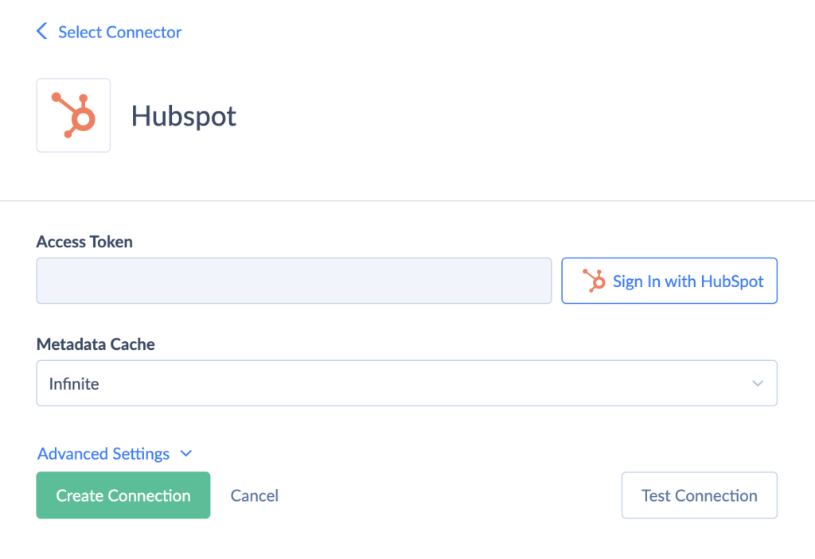Focus the Access Token input field
This screenshot has height=559, width=815.
(x=294, y=281)
